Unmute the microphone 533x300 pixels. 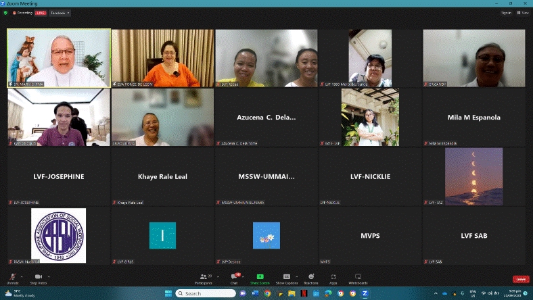click(x=12, y=277)
